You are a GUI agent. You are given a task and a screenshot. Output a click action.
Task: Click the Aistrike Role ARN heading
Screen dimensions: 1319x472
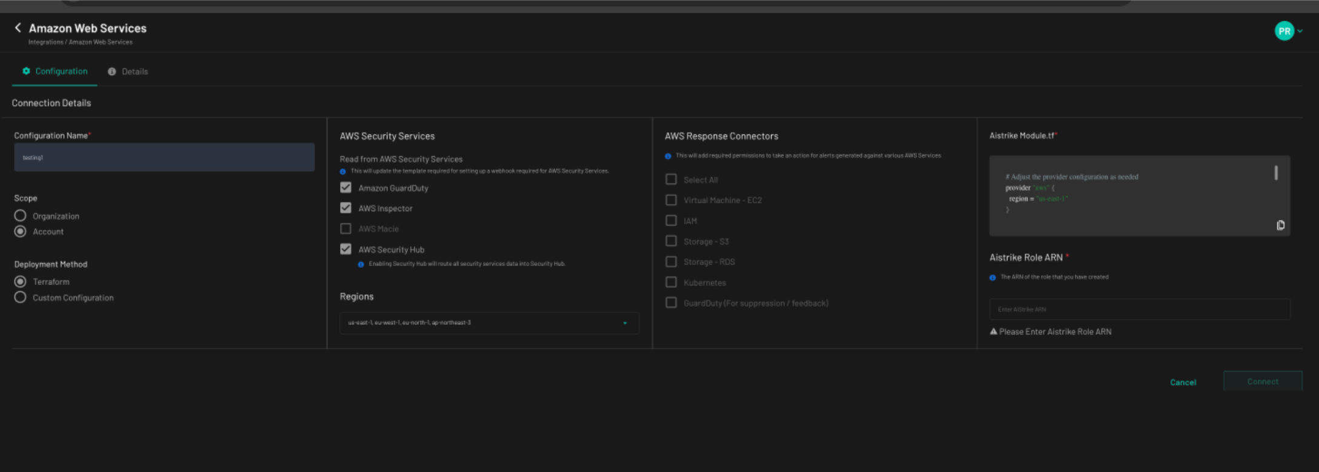coord(1026,258)
